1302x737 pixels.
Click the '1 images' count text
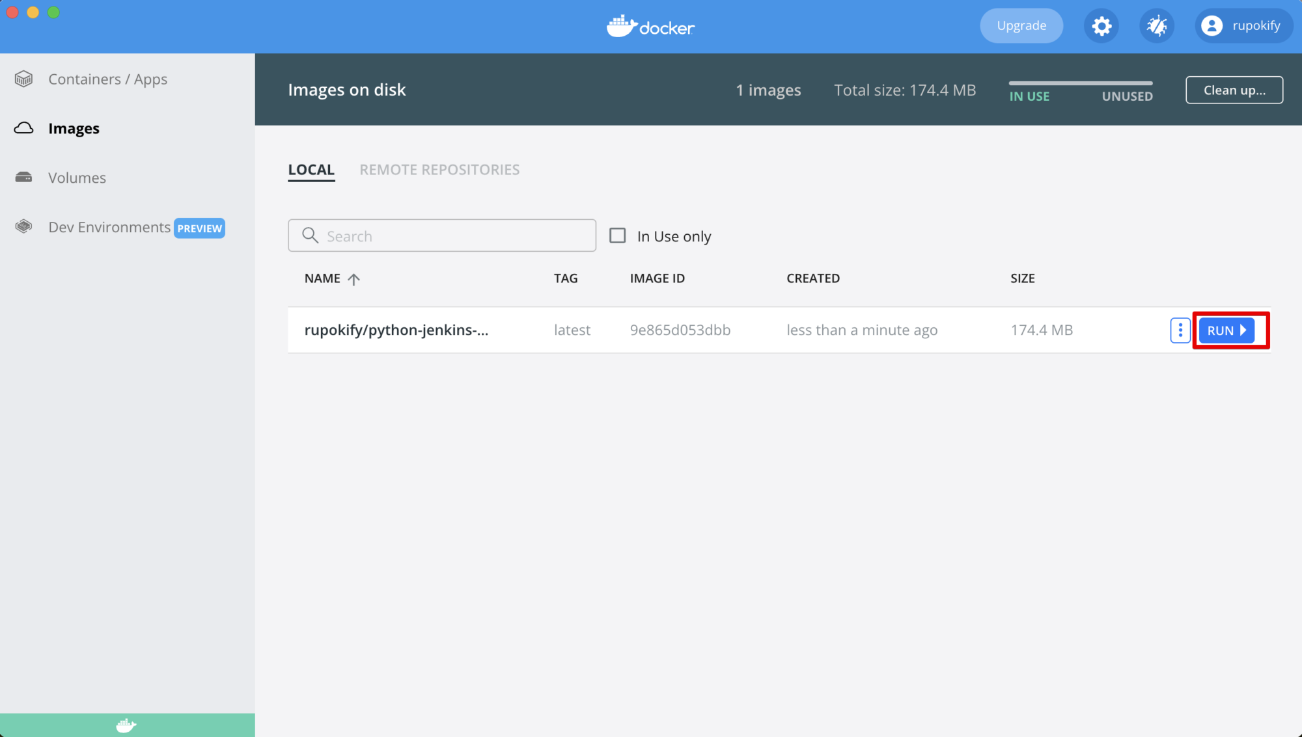pyautogui.click(x=768, y=90)
